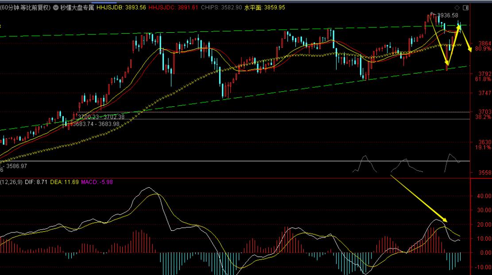
Task: Click the 3703 price axis label
Action: pos(485,112)
